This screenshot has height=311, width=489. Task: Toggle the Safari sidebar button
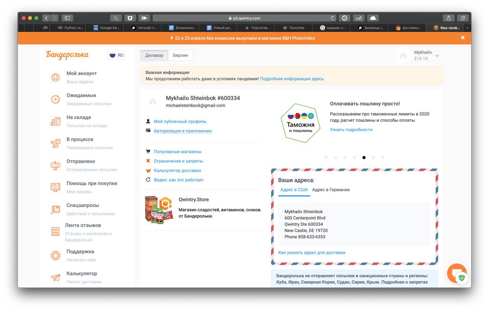click(67, 18)
